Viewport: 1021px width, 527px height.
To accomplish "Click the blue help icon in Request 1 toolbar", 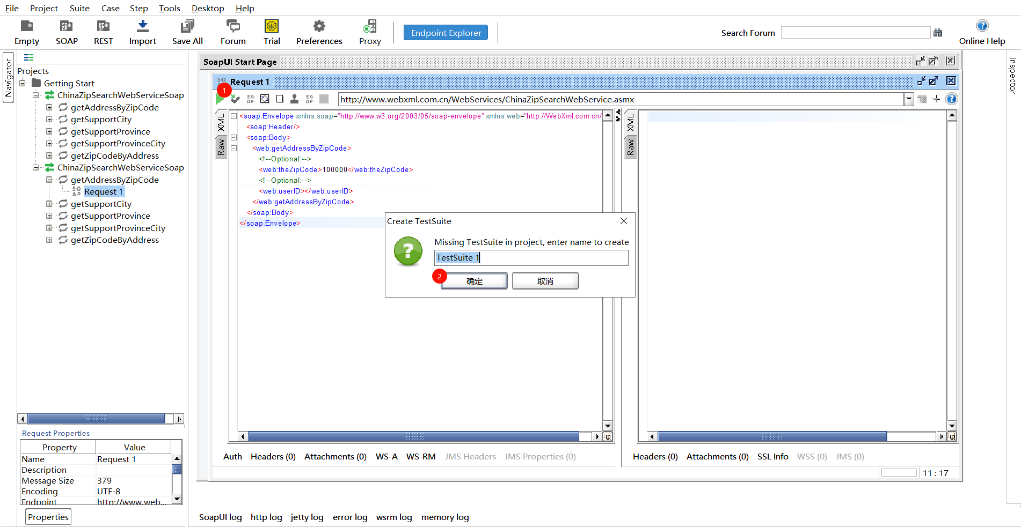I will 951,99.
